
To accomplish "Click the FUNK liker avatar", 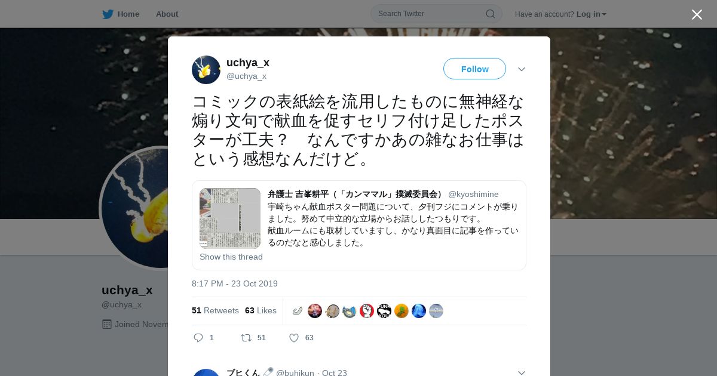I will 384,311.
